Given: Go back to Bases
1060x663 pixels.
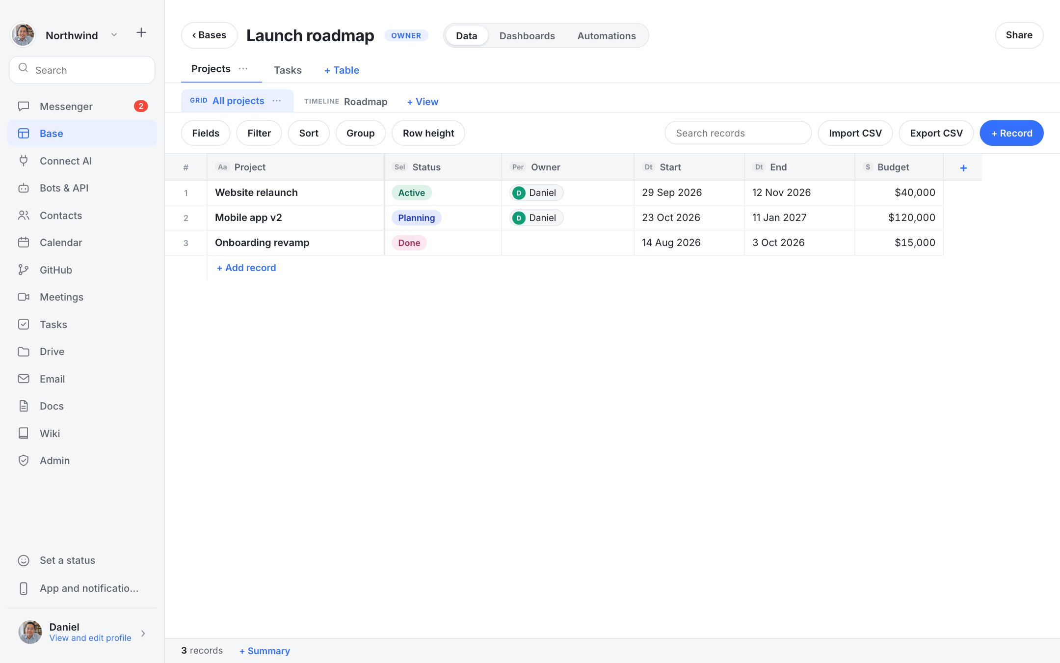Looking at the screenshot, I should pyautogui.click(x=209, y=35).
